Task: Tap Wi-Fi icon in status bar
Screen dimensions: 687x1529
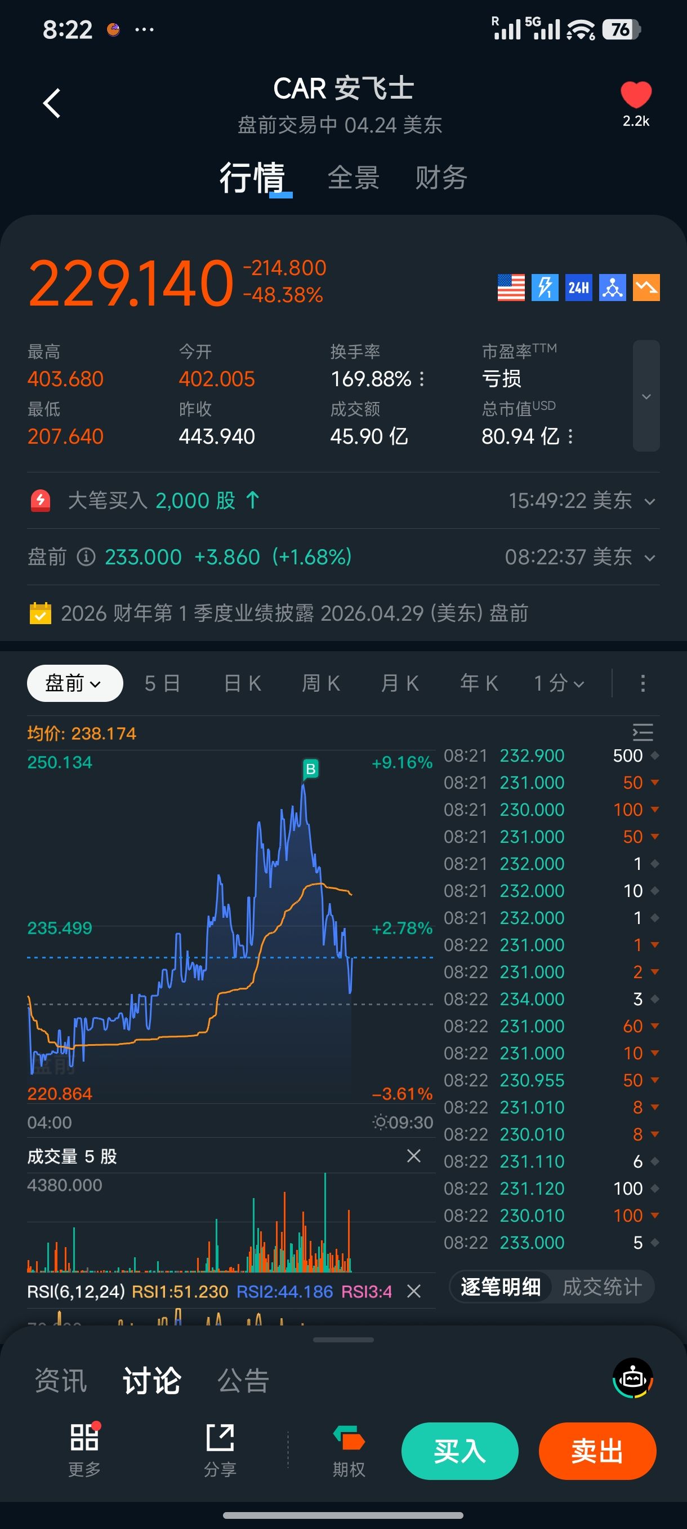Action: click(581, 29)
